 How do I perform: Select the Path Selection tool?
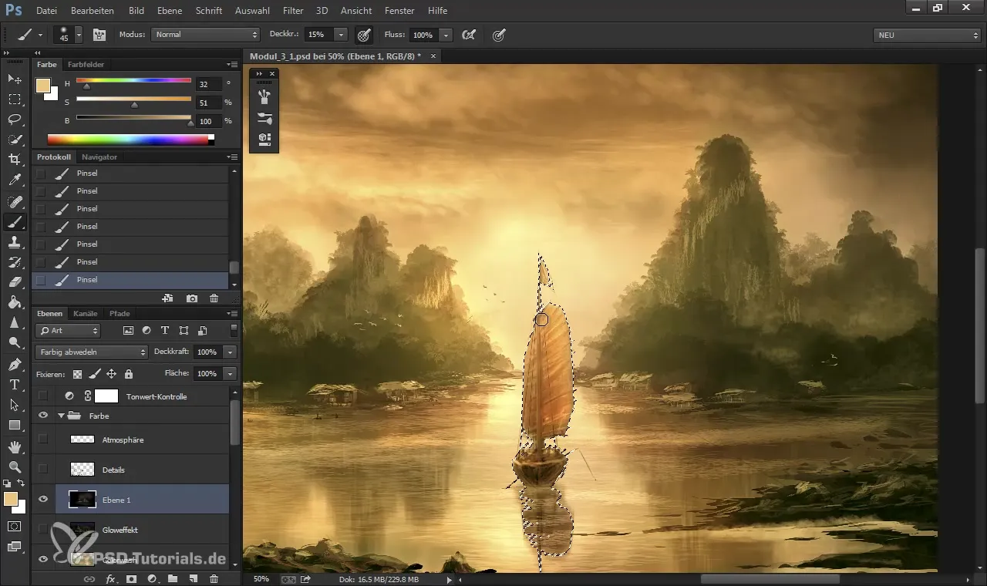tap(15, 404)
